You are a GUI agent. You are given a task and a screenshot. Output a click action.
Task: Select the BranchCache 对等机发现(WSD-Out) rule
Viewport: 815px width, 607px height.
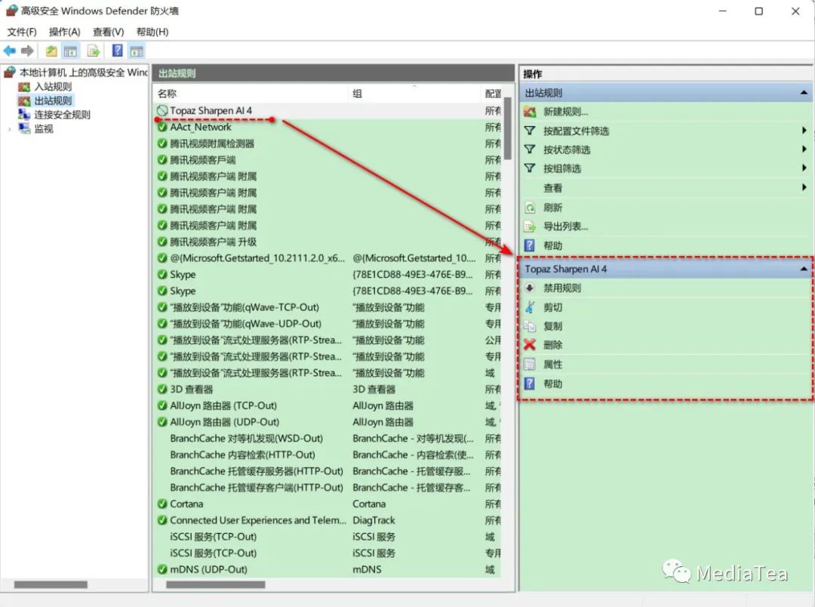click(328, 439)
